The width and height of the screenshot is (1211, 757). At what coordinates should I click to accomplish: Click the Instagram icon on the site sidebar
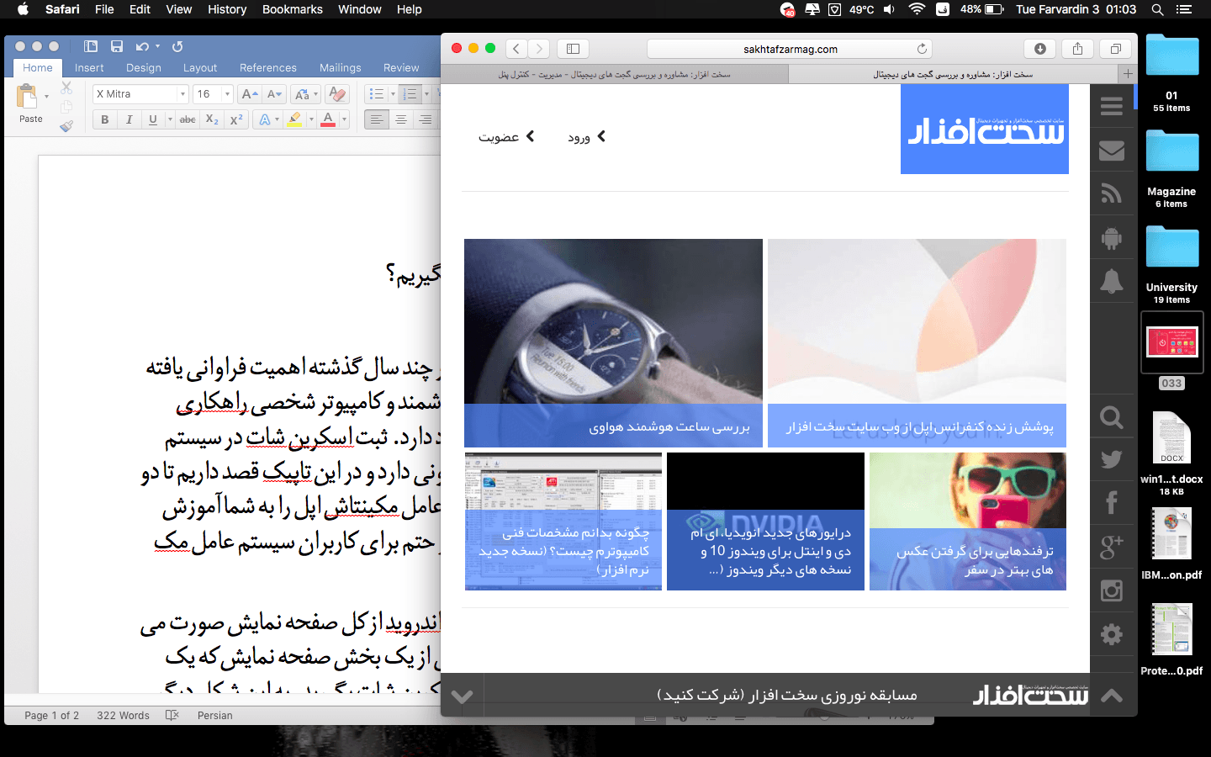tap(1112, 590)
